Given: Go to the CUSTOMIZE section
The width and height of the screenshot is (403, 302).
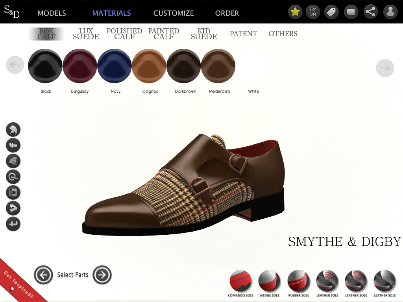Looking at the screenshot, I should click(x=174, y=13).
